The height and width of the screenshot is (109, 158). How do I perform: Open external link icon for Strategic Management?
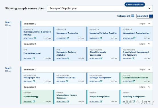pos(101,81)
